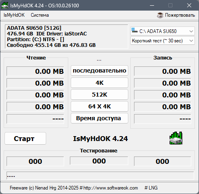This screenshot has width=199, height=194.
Task: Click the 512K test button
Action: (99, 95)
